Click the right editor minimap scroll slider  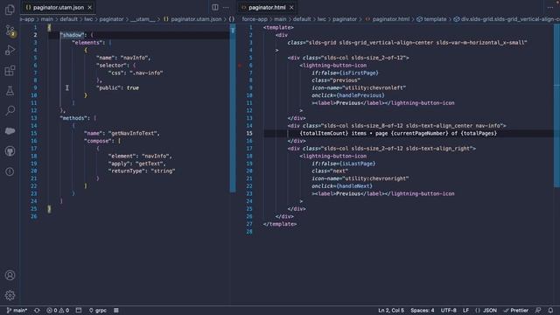pyautogui.click(x=556, y=105)
